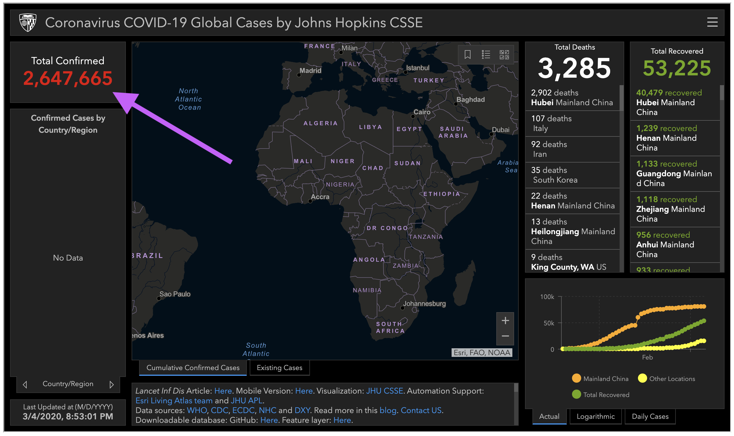Click the Esri, FAO, NOAA attribution

(x=482, y=353)
